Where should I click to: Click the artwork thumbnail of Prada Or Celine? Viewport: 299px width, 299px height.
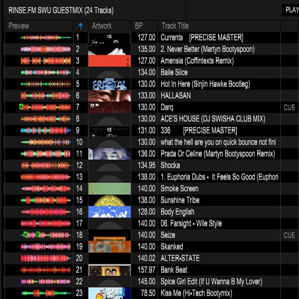coord(110,154)
